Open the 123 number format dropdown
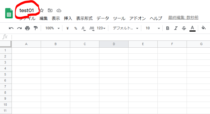This screenshot has height=114, width=210. (101, 28)
